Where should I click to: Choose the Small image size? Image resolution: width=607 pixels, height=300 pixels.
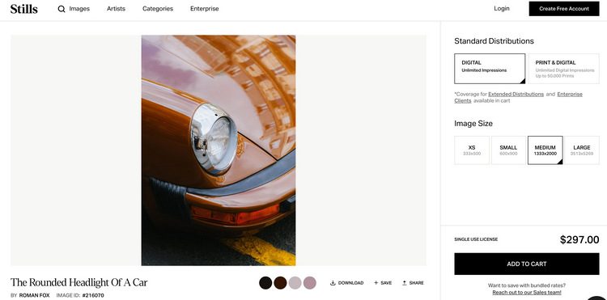(x=508, y=150)
